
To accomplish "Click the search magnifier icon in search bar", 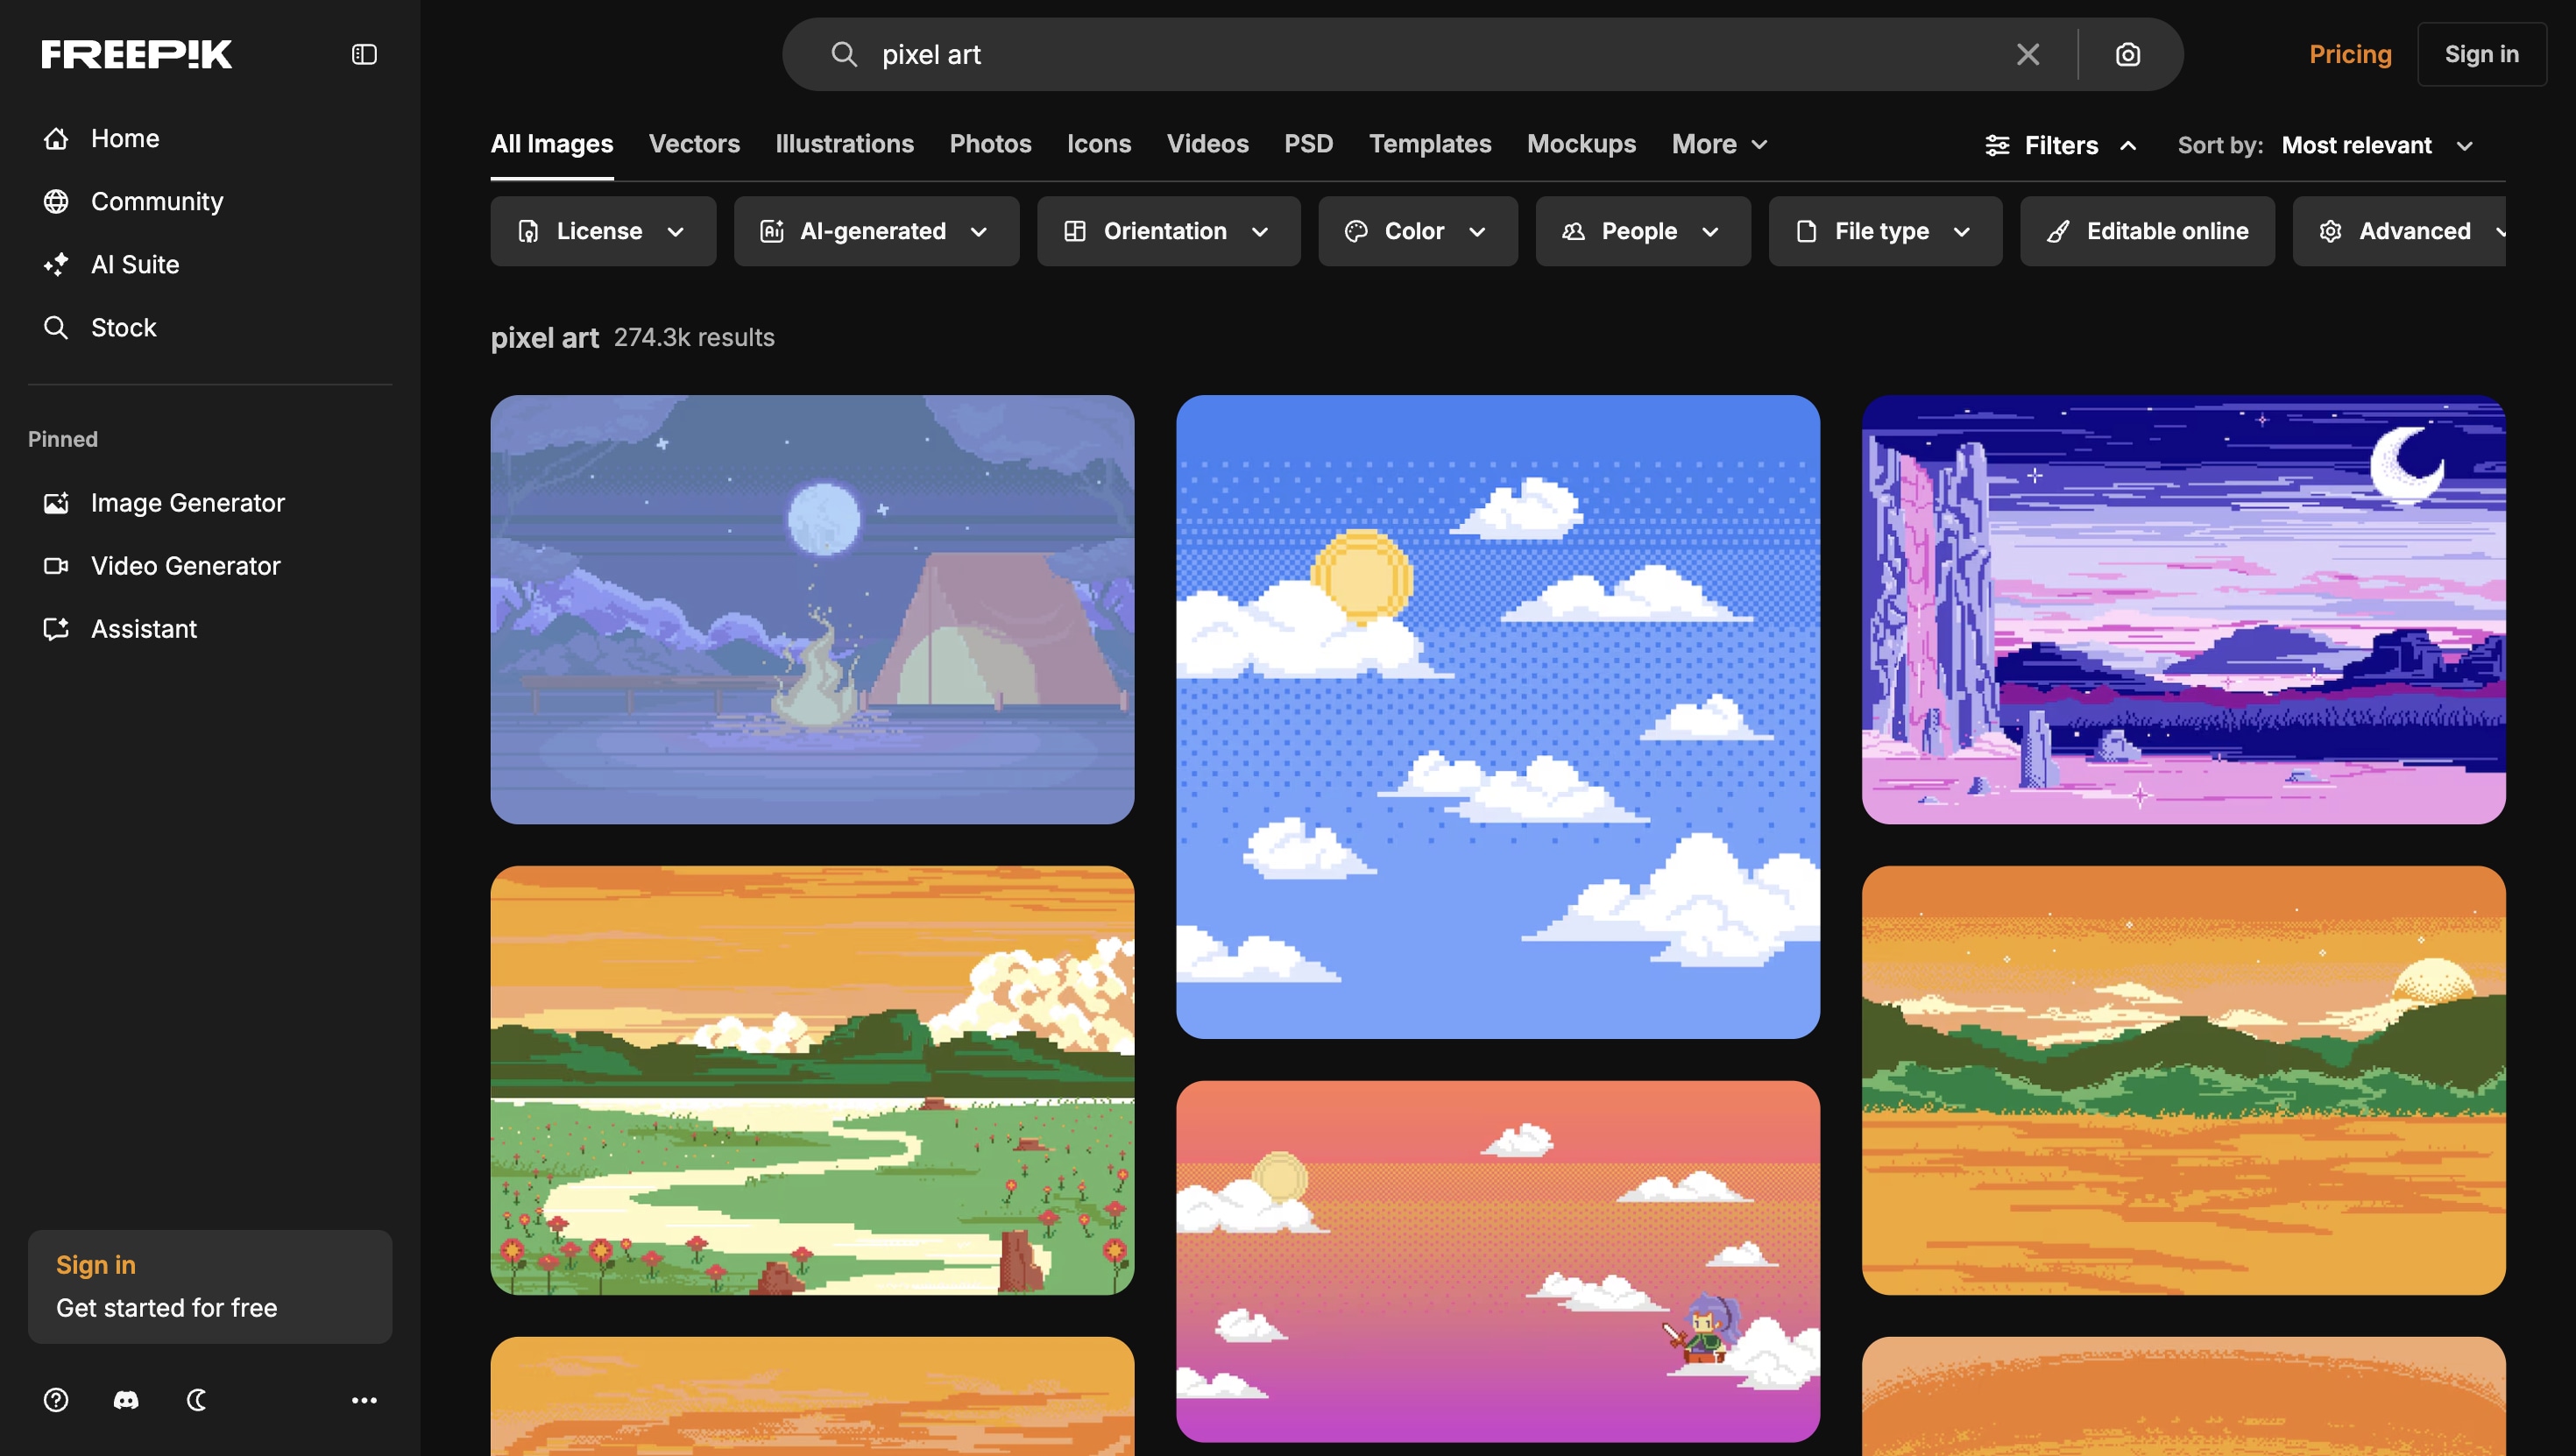I will [844, 54].
